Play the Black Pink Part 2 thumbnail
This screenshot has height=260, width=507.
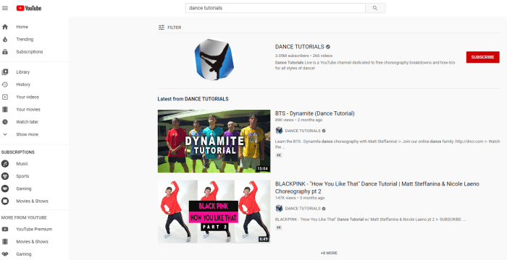[x=214, y=212]
